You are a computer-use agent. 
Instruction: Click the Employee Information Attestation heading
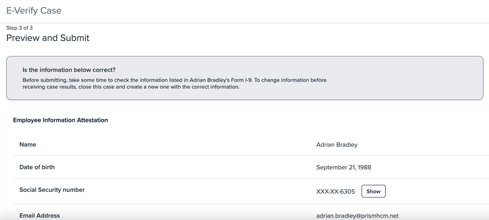coord(61,120)
